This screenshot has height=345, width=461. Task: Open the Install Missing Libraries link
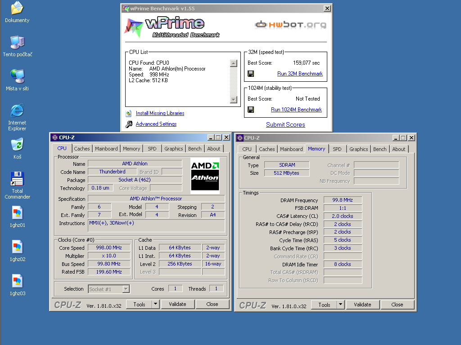pos(160,113)
